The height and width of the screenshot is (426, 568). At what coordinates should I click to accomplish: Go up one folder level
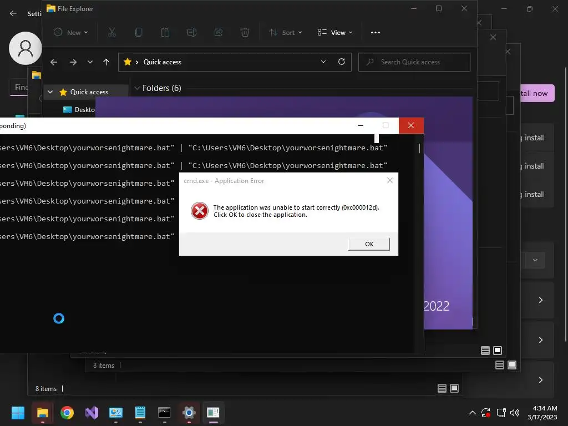pos(106,62)
